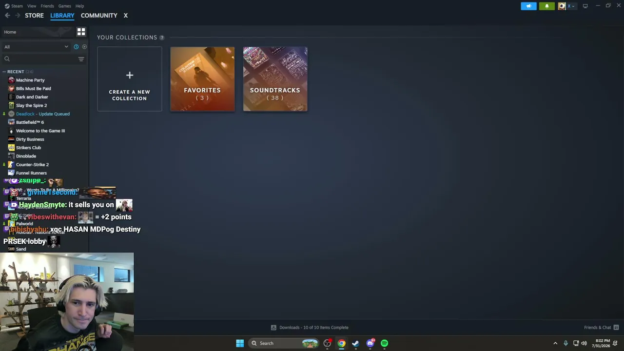Switch to the STORE tab
The height and width of the screenshot is (351, 624).
(x=34, y=16)
